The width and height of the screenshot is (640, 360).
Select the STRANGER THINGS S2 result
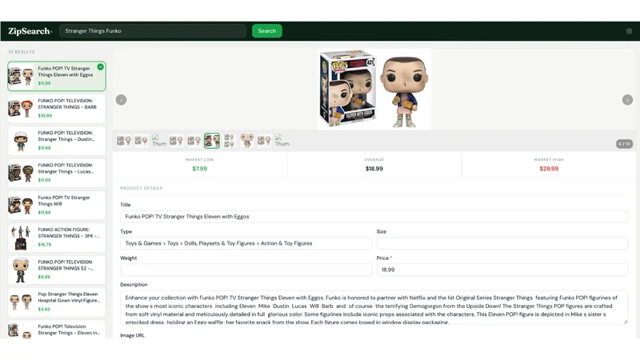tap(56, 270)
